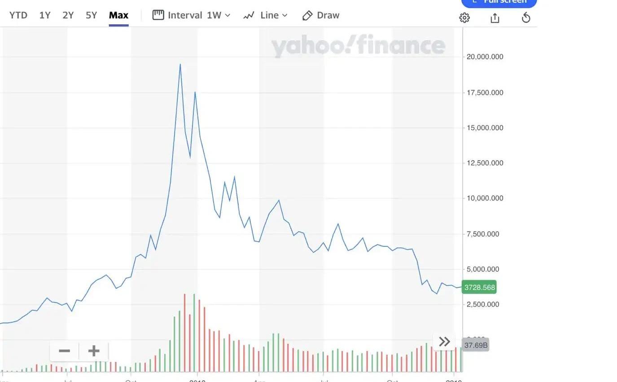617x382 pixels.
Task: Click the line chart type icon
Action: 249,16
